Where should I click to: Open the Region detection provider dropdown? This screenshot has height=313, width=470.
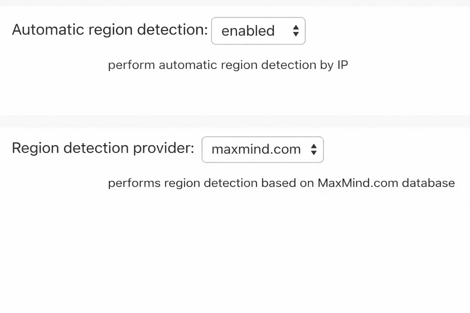click(x=262, y=149)
